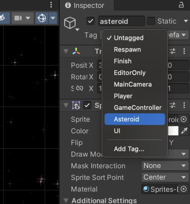Click the Inspector lock icon
Image resolution: width=190 pixels, height=204 pixels.
point(181,5)
